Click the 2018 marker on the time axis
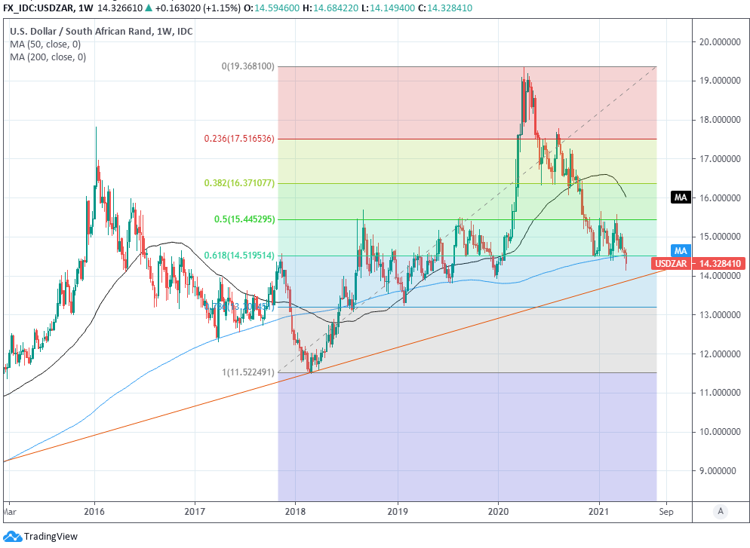 point(295,511)
